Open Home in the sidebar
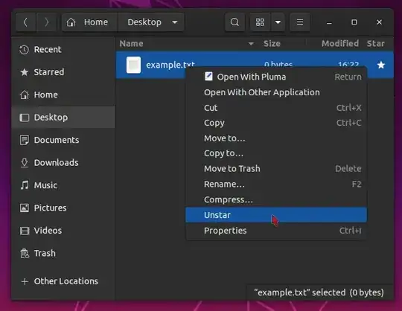The image size is (402, 311). (63, 94)
